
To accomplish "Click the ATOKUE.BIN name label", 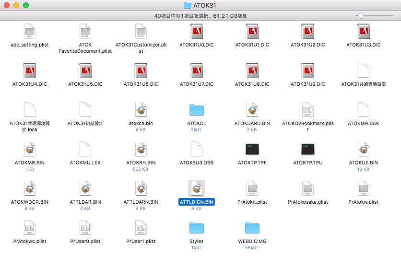I will 364,162.
